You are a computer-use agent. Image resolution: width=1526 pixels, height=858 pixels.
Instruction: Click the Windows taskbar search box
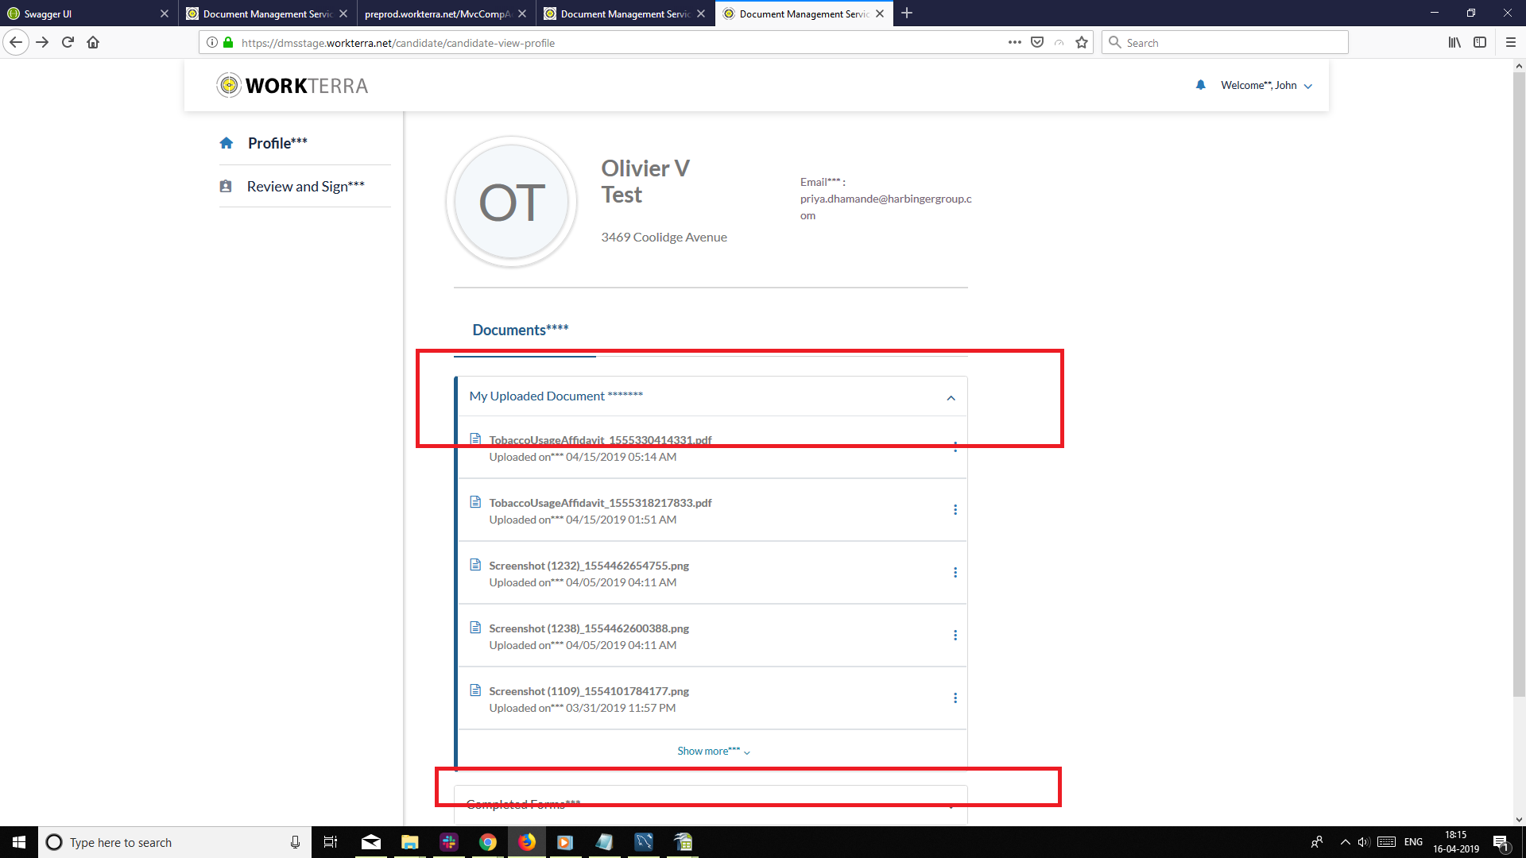(175, 842)
